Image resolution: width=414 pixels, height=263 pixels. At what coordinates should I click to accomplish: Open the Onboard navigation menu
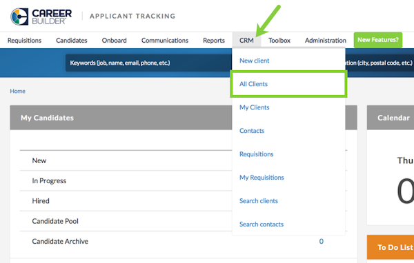pyautogui.click(x=114, y=41)
